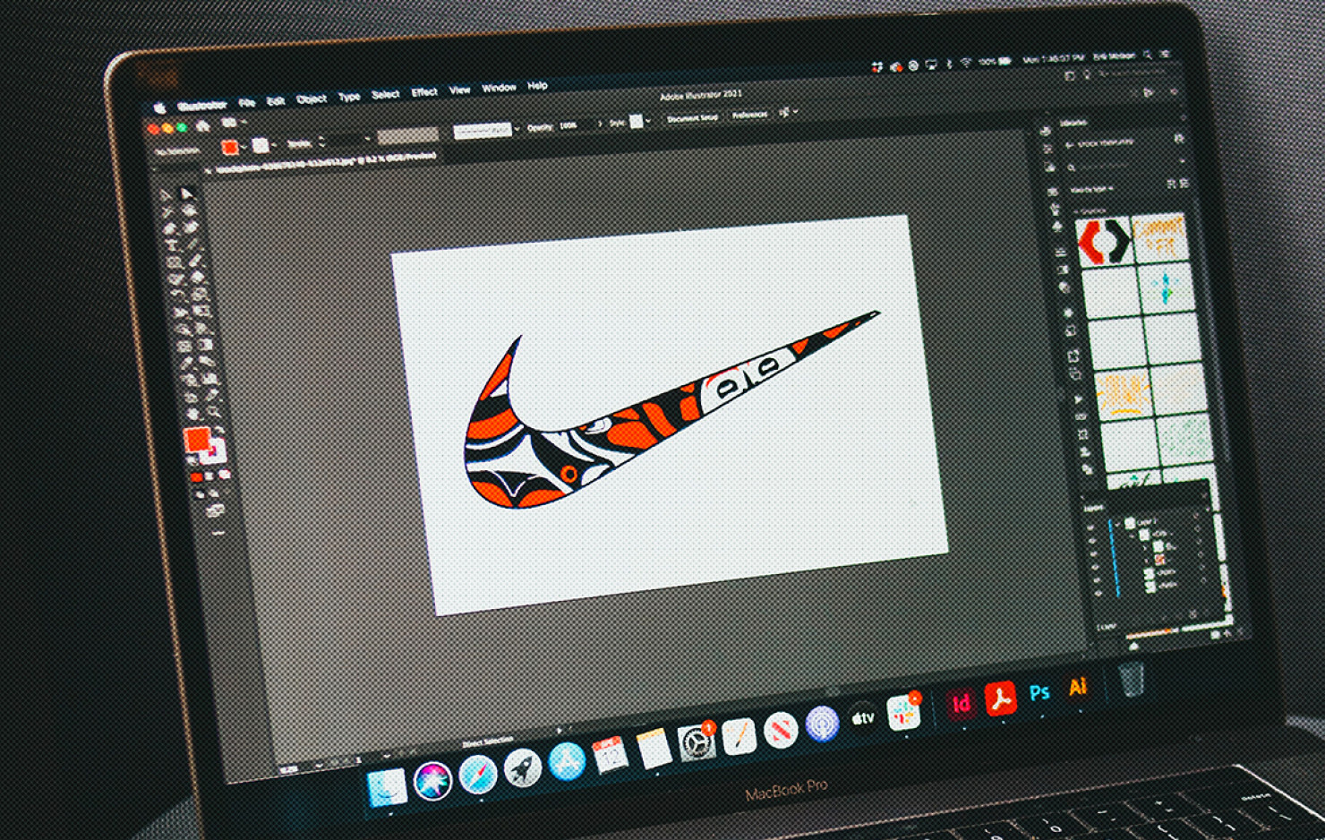Open Adobe Acrobat in the dock

click(1000, 699)
